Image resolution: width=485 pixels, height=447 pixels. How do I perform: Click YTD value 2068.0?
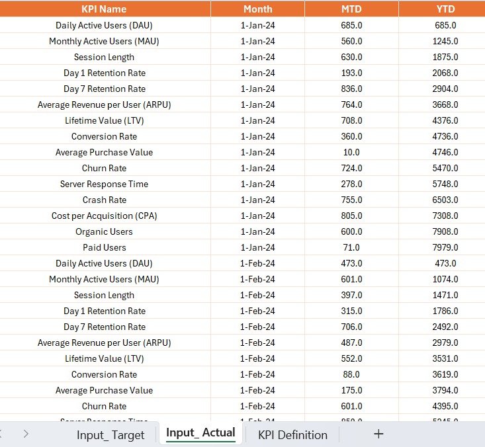(445, 73)
